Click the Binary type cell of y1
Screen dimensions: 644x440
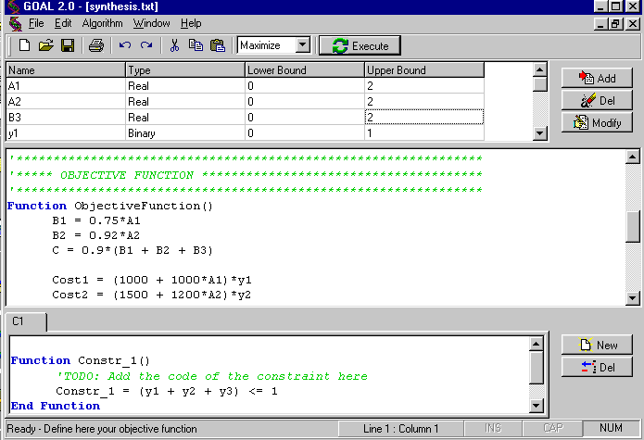click(x=185, y=133)
